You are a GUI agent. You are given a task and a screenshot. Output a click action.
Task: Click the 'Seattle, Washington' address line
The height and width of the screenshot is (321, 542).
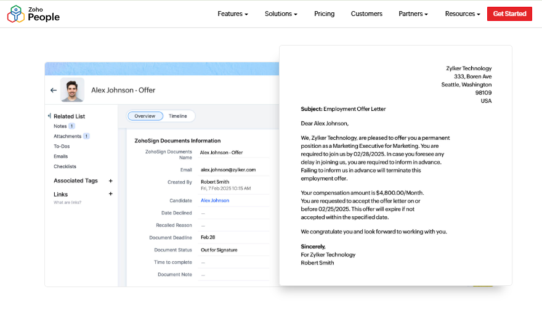click(466, 85)
